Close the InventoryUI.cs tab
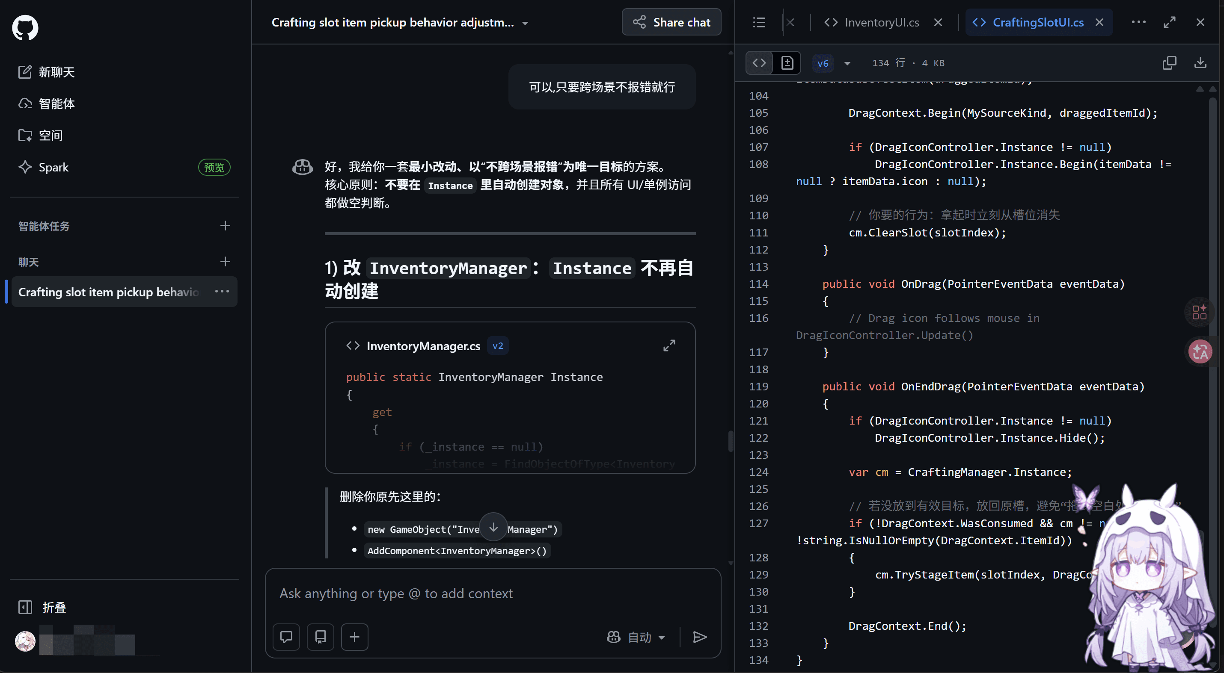This screenshot has width=1224, height=673. (938, 22)
